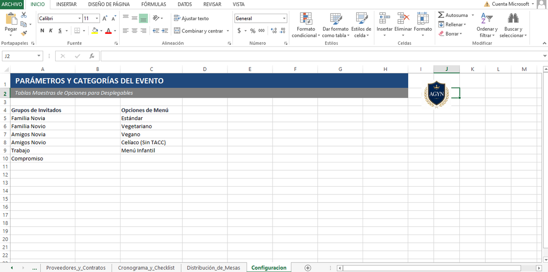The image size is (548, 272).
Task: Apply thousands separator (000) style
Action: (x=261, y=31)
